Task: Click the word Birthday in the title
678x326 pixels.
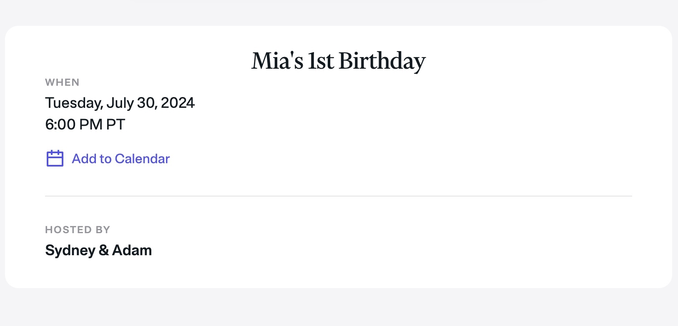Action: 382,61
